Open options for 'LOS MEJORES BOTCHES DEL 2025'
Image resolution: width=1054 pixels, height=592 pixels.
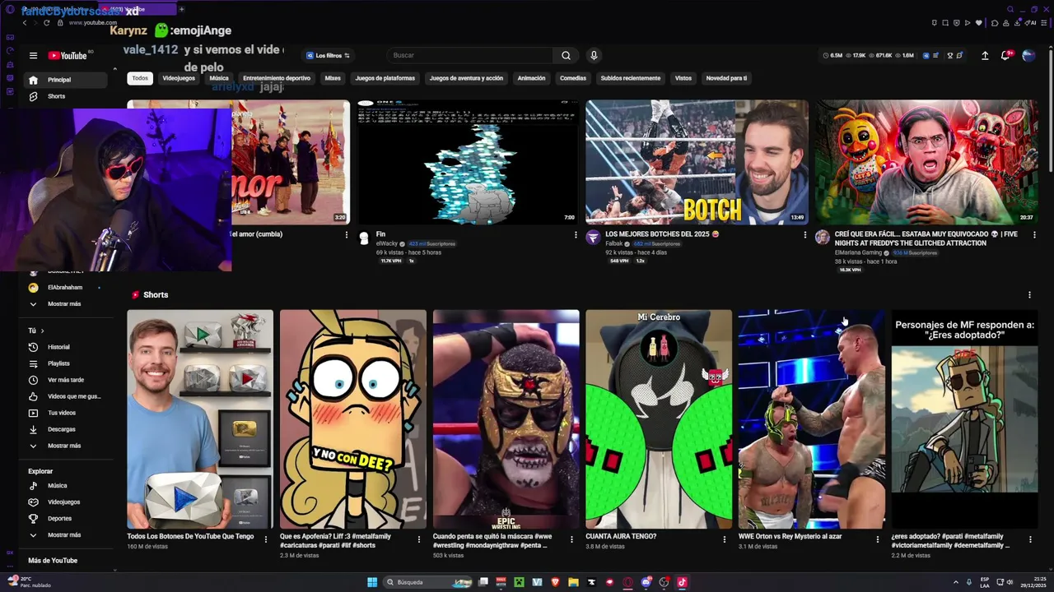coord(805,234)
